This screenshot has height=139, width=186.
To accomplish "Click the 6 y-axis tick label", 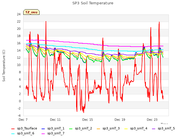I will tap(20, 80).
